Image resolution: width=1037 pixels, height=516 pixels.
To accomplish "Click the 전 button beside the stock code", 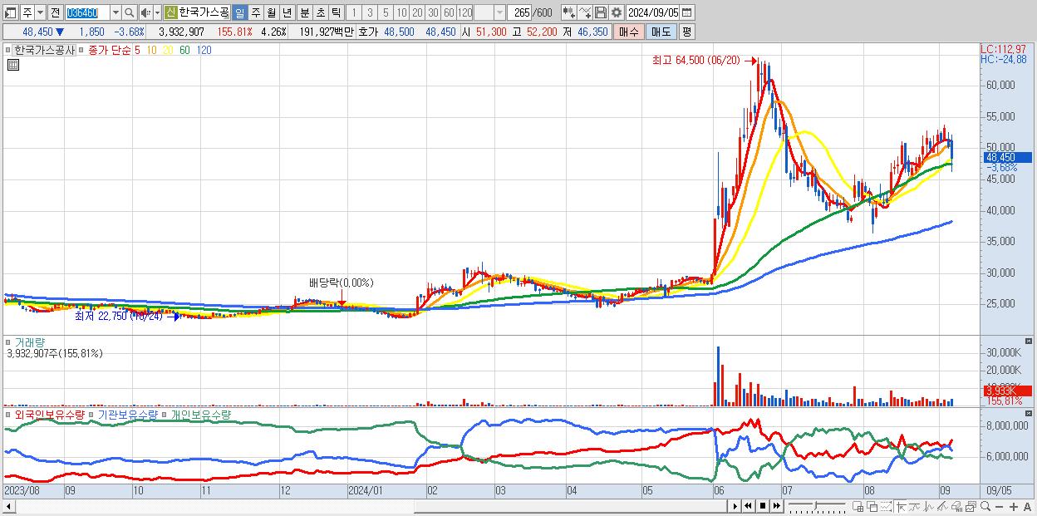I will pyautogui.click(x=55, y=12).
